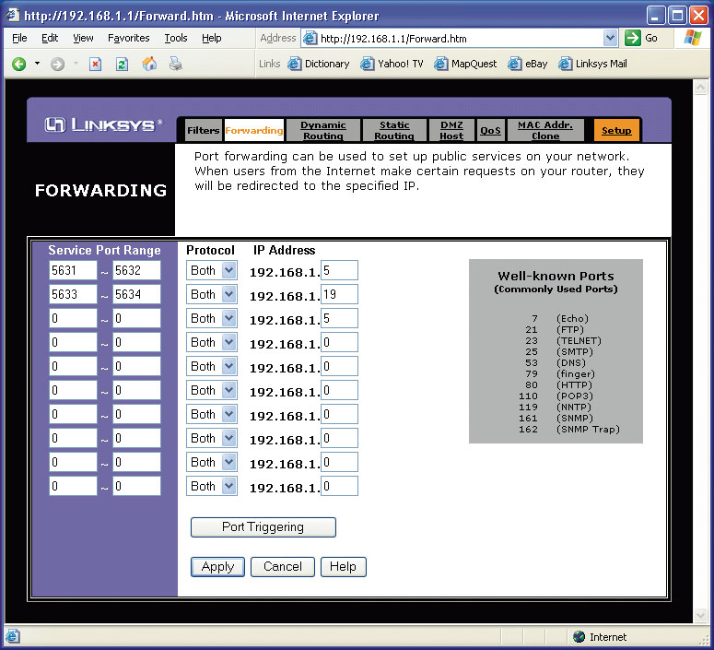Click the Service Port Range column heading

click(104, 250)
